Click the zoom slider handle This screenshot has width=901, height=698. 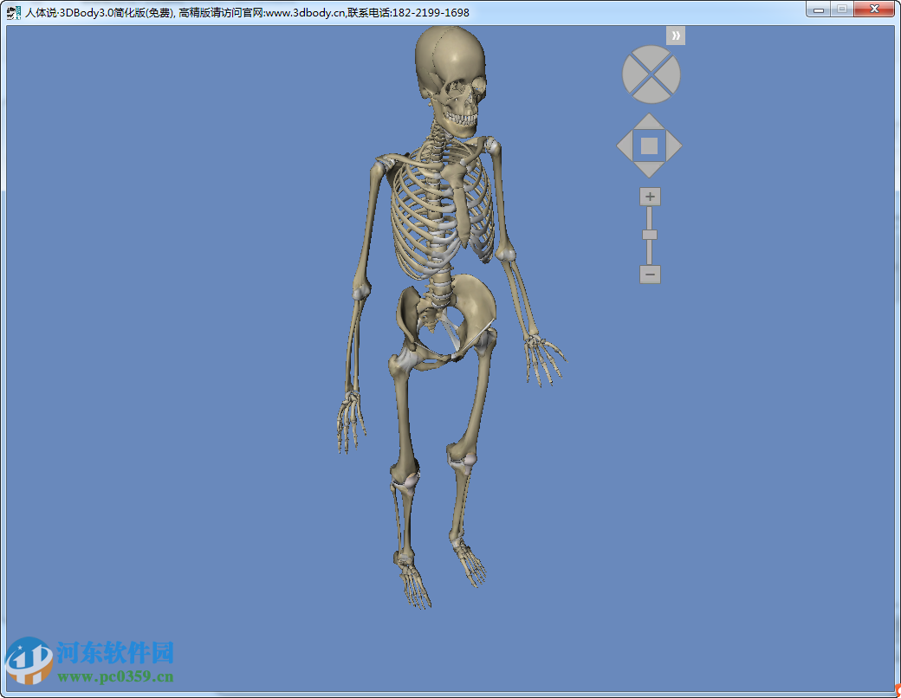[x=649, y=235]
